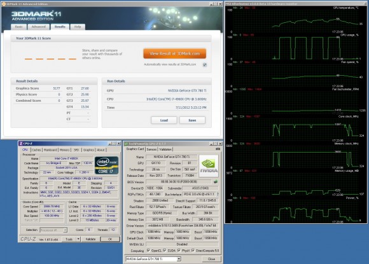This screenshot has height=264, width=369.
Task: Click the Tools button in CPU-Z
Action: coord(69,239)
